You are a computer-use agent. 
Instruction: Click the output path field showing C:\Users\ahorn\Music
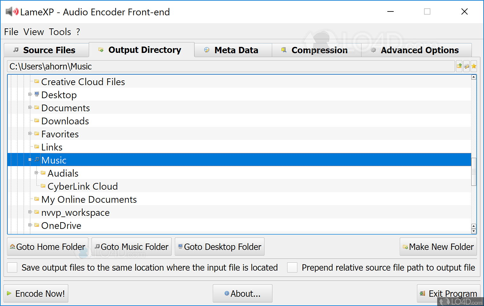point(230,66)
